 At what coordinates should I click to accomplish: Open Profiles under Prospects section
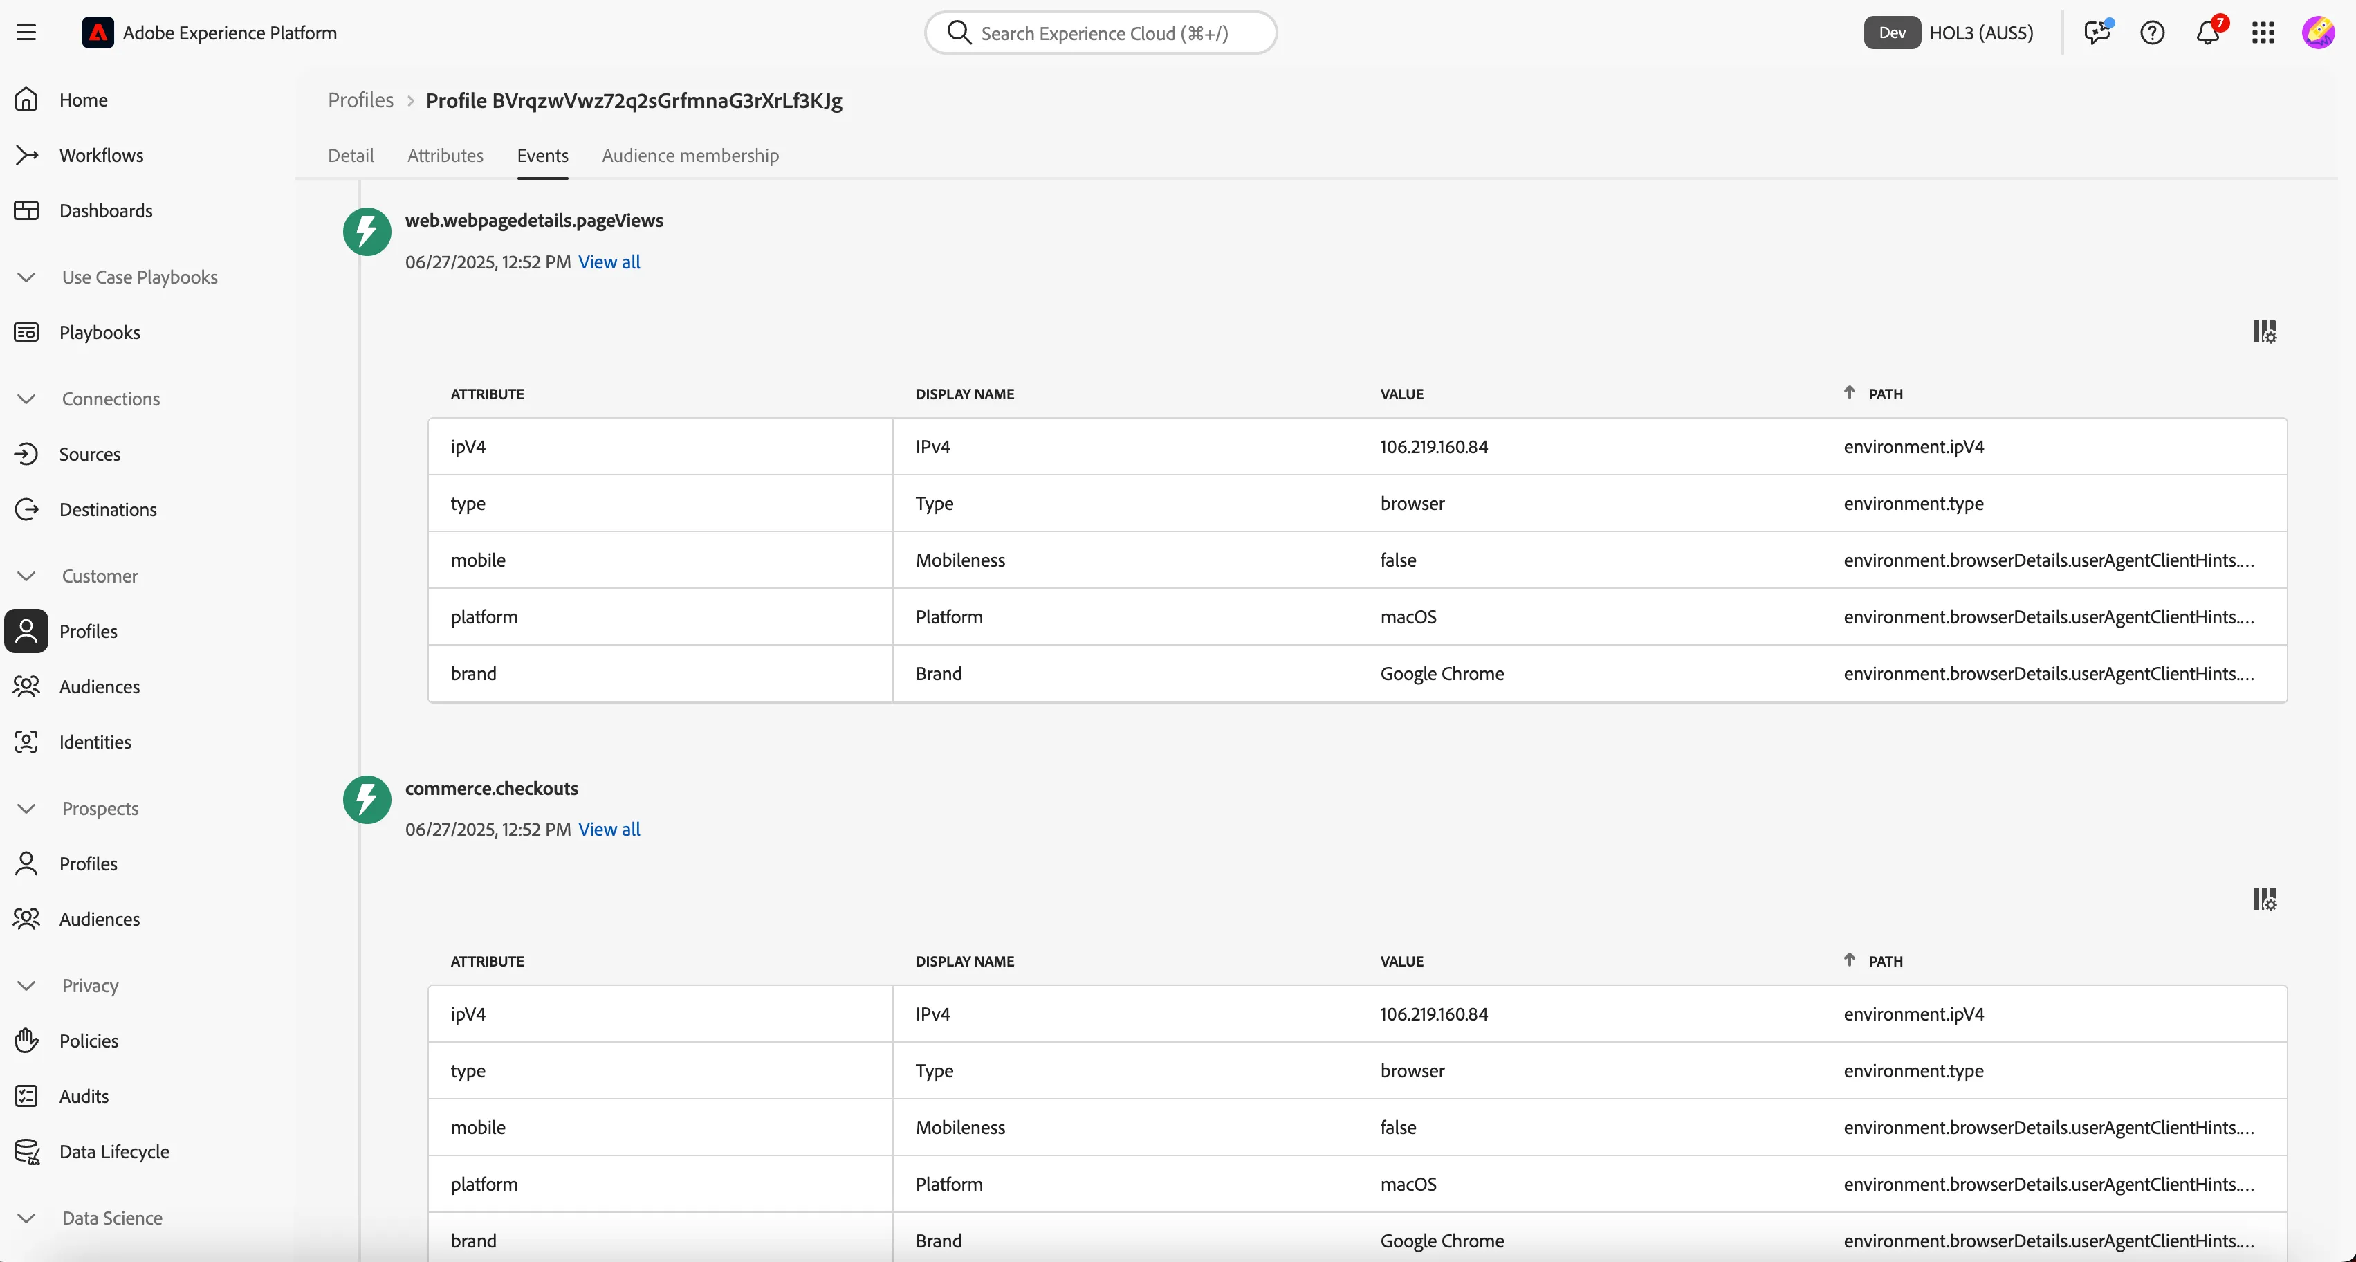pyautogui.click(x=88, y=863)
